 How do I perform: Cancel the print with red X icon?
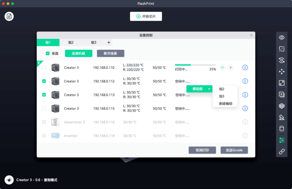(x=230, y=68)
